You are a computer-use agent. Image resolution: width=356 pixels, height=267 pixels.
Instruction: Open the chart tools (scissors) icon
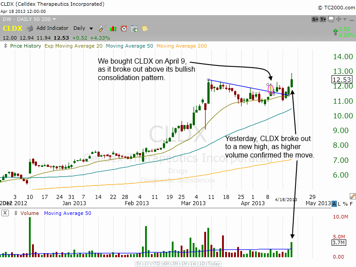click(101, 28)
